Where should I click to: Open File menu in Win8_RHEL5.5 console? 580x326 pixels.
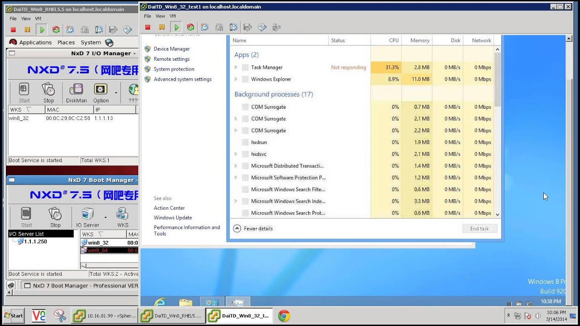13,19
